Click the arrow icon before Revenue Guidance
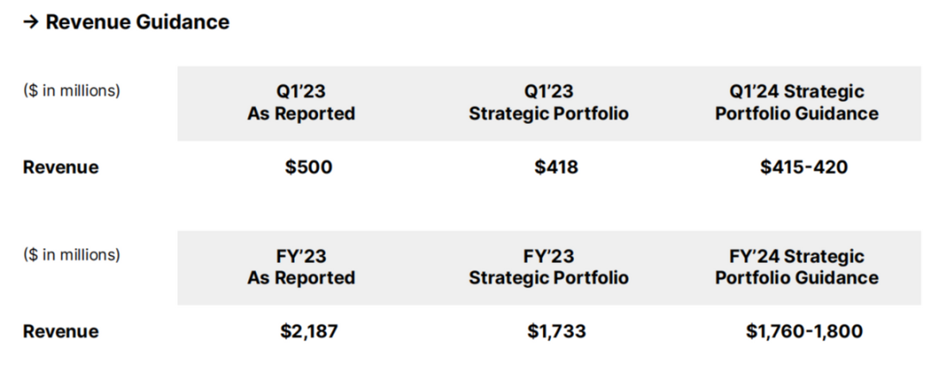The width and height of the screenshot is (931, 380). [x=32, y=23]
